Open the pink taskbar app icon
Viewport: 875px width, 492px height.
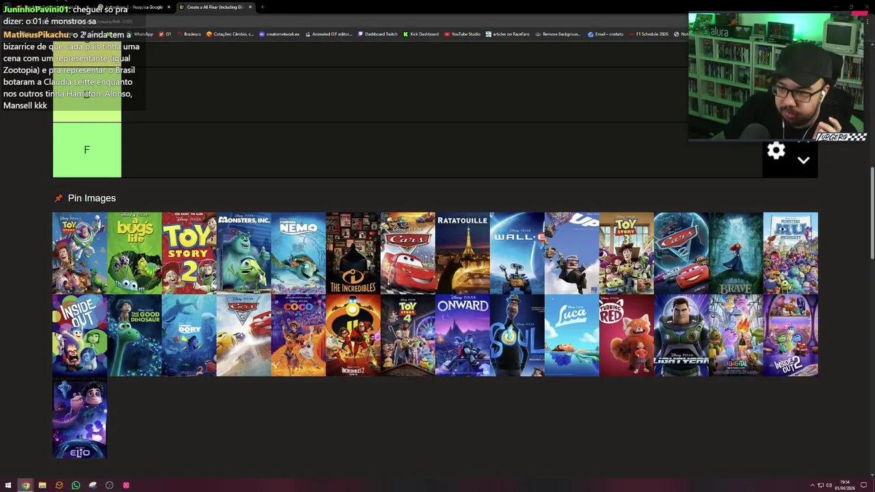click(126, 485)
